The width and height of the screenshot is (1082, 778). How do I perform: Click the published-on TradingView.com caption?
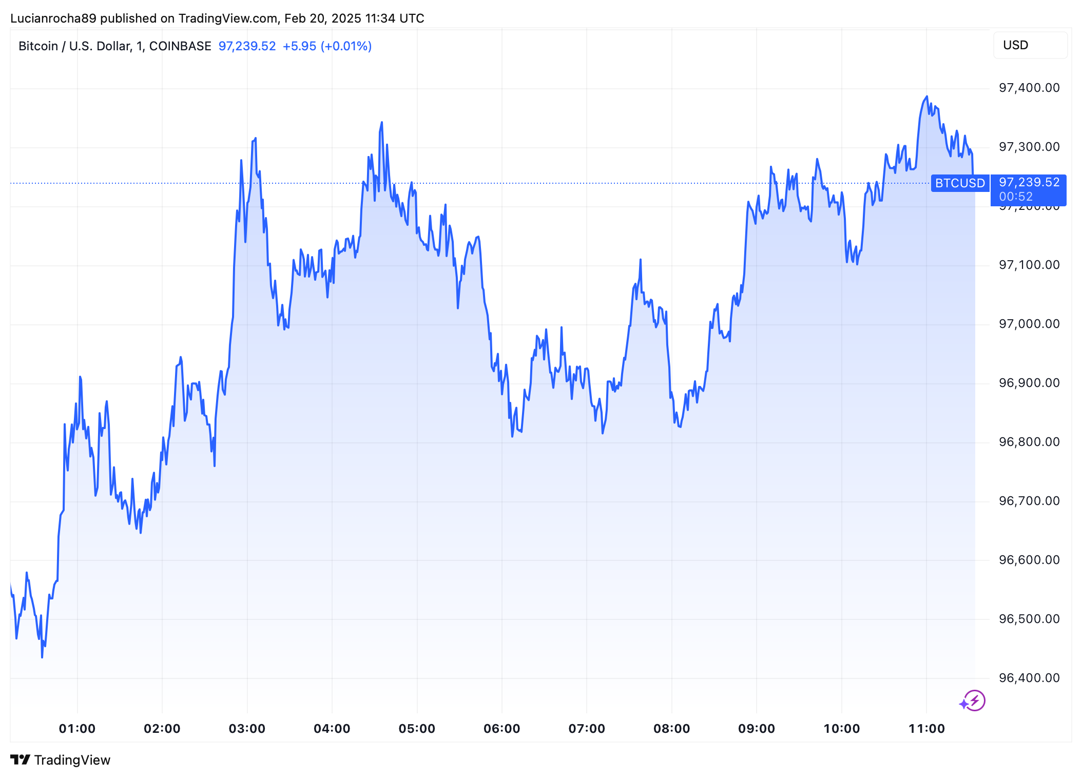(217, 18)
